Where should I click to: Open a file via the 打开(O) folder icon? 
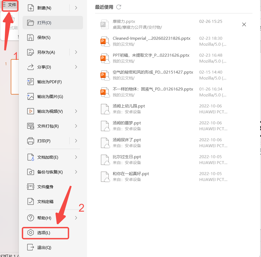click(x=31, y=23)
